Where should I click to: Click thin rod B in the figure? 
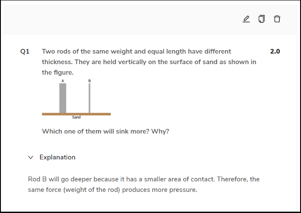90,98
